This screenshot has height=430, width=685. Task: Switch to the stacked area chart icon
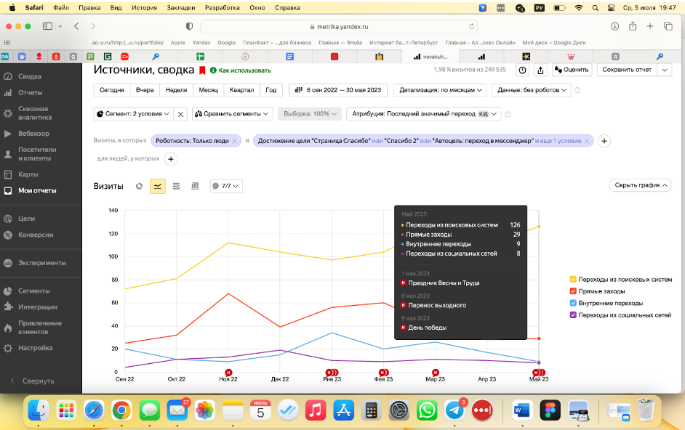(x=177, y=186)
